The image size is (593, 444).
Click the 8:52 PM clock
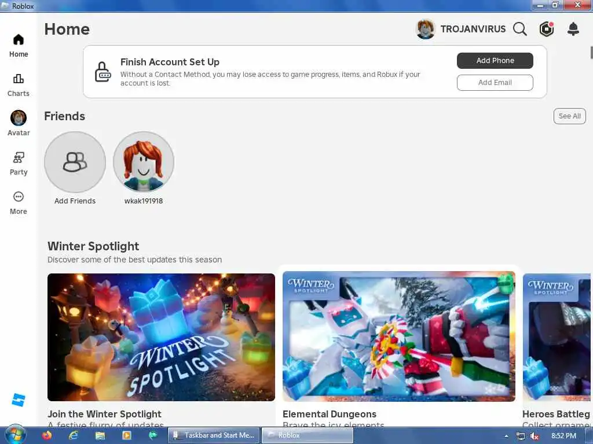563,436
